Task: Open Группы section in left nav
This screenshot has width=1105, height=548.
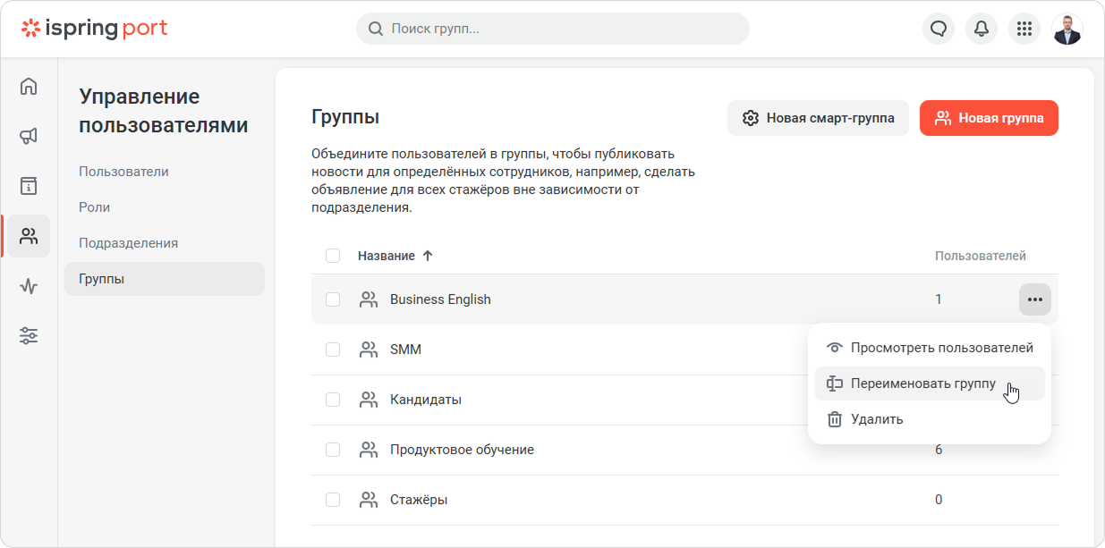Action: coord(165,279)
